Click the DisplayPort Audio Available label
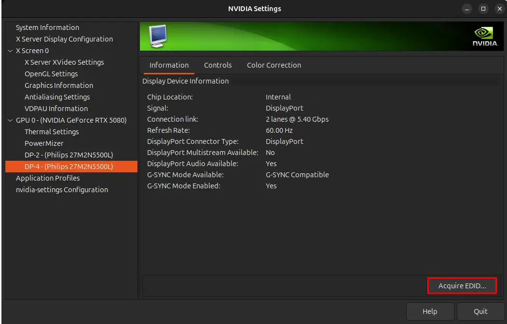The width and height of the screenshot is (507, 324). tap(192, 164)
